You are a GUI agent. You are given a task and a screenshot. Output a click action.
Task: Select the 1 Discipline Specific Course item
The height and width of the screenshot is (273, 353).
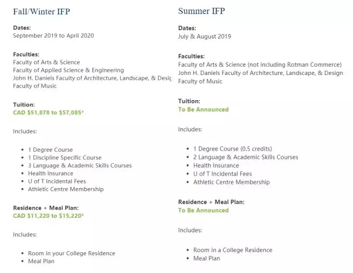65,158
